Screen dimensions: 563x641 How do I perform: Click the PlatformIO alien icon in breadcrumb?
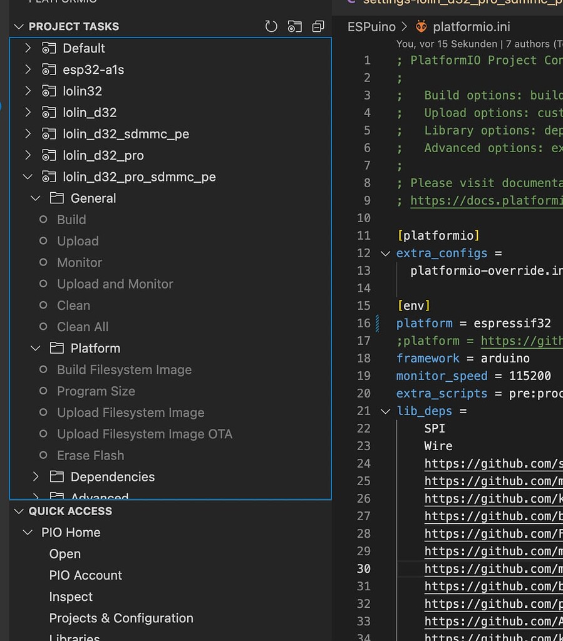(x=421, y=27)
